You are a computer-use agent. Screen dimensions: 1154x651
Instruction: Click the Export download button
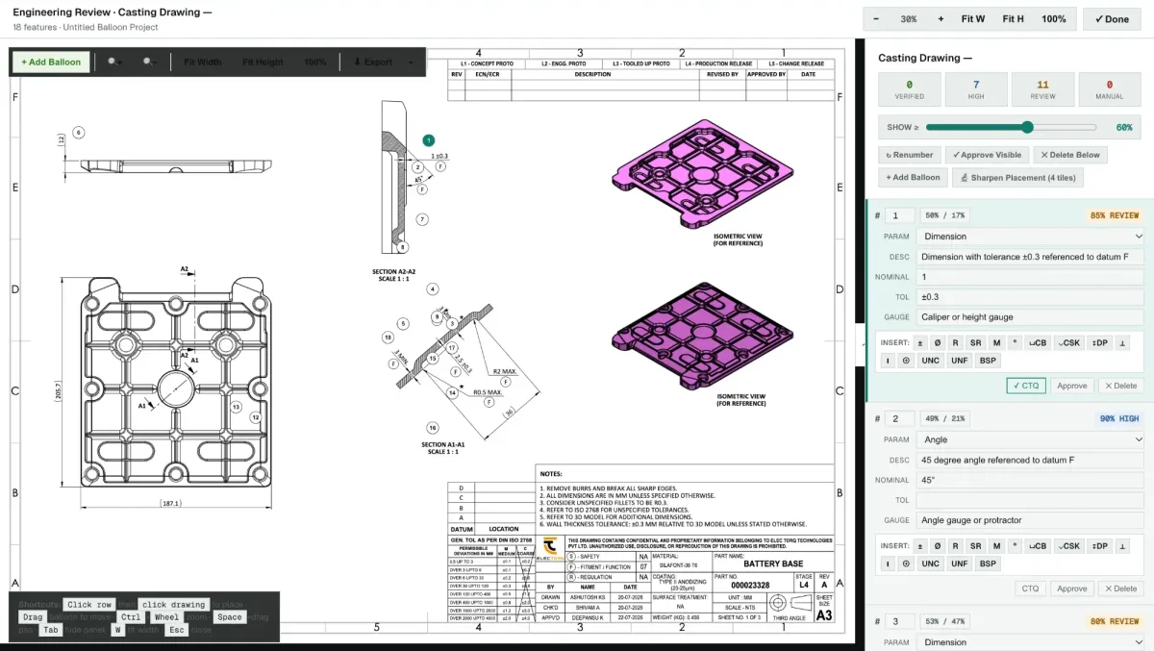point(373,62)
